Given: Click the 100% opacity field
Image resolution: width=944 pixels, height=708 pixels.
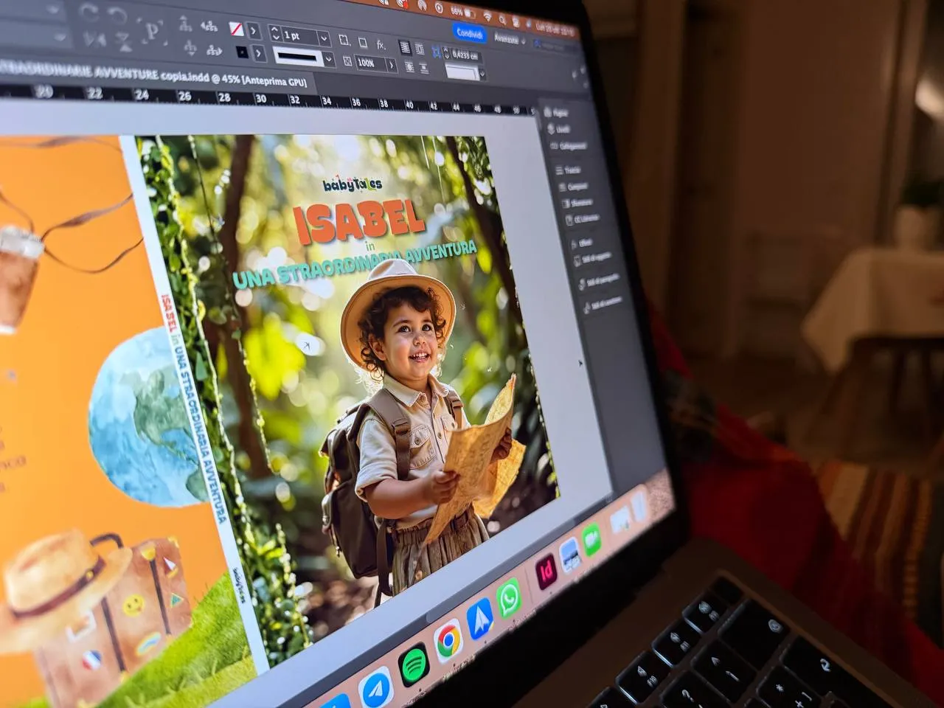Looking at the screenshot, I should pyautogui.click(x=370, y=63).
